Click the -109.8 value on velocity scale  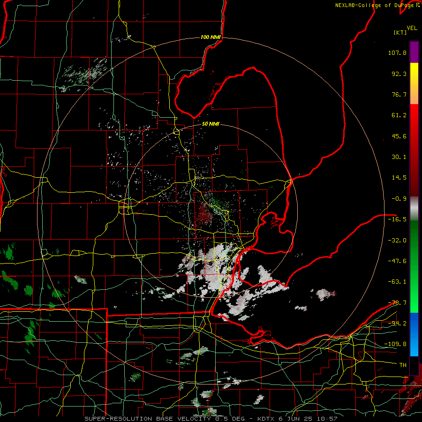[x=395, y=344]
